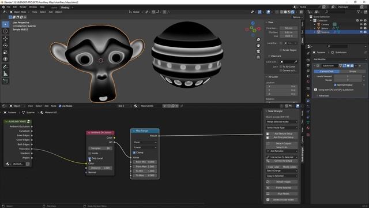
Task: Click the Blender logo menu icon
Action: pyautogui.click(x=3, y=7)
